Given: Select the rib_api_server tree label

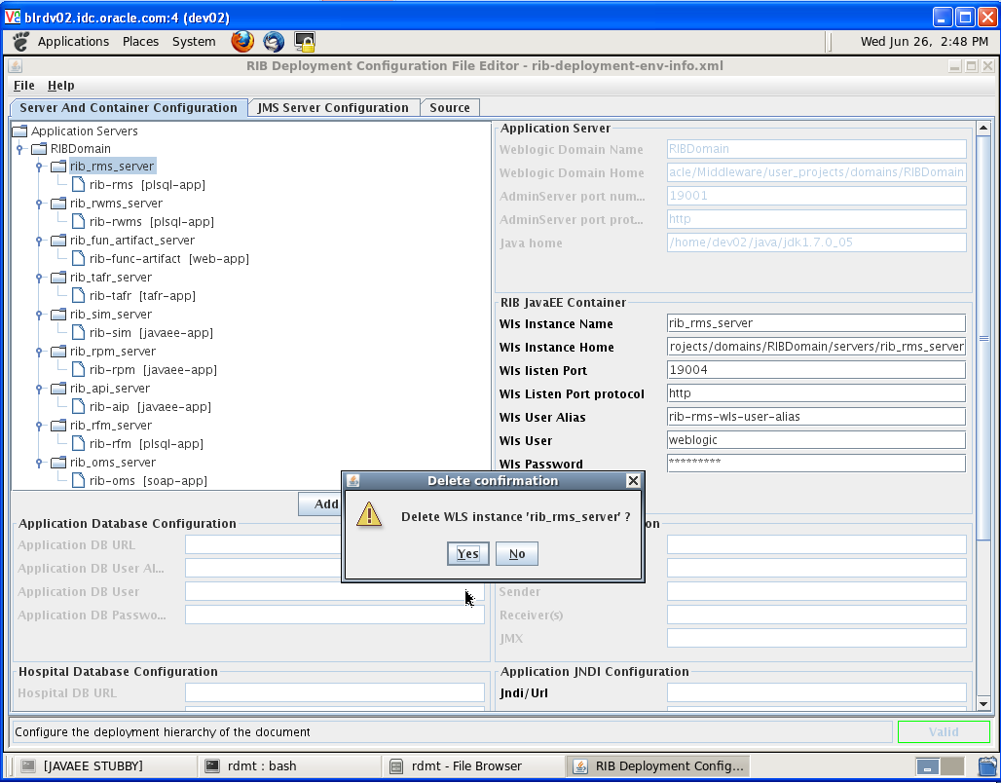Looking at the screenshot, I should [x=110, y=389].
